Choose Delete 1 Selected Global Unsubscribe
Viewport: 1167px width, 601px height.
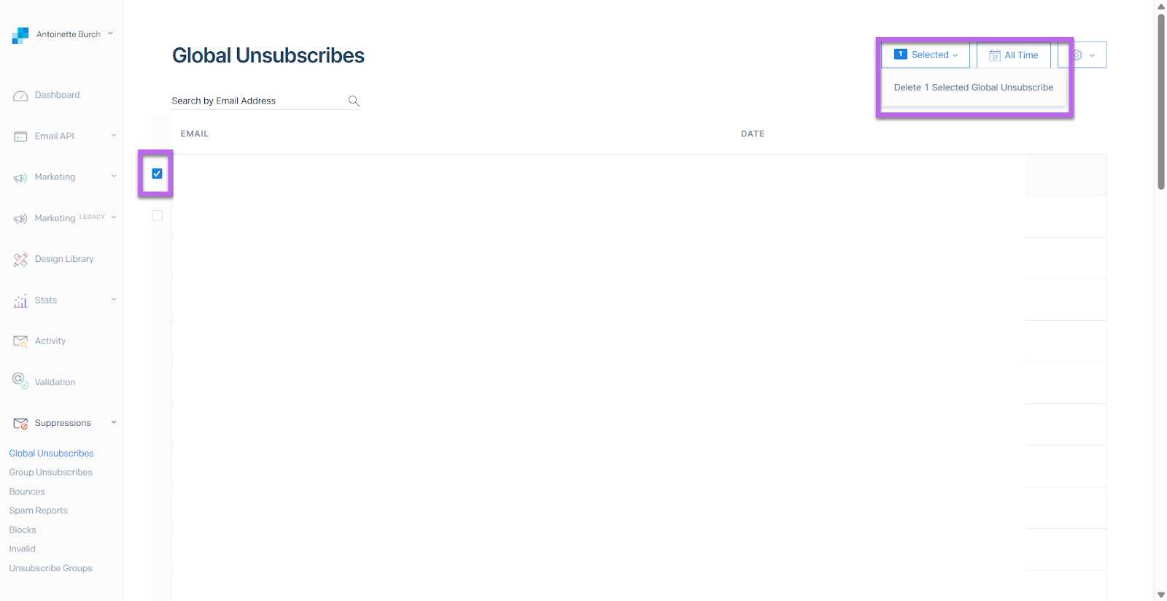(973, 88)
